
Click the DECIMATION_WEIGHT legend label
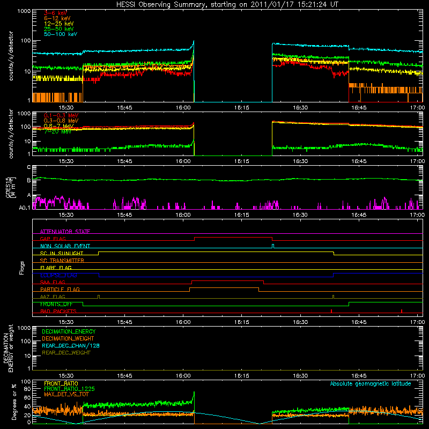(68, 338)
